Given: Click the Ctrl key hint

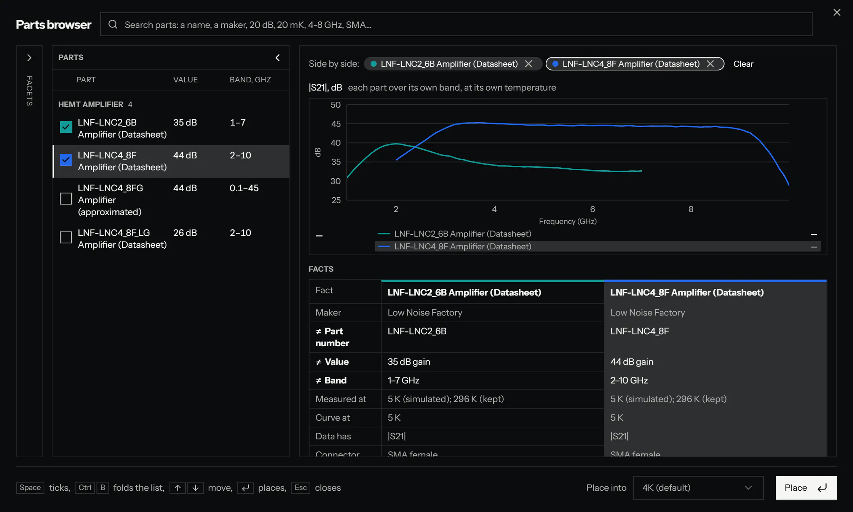Looking at the screenshot, I should click(x=85, y=488).
